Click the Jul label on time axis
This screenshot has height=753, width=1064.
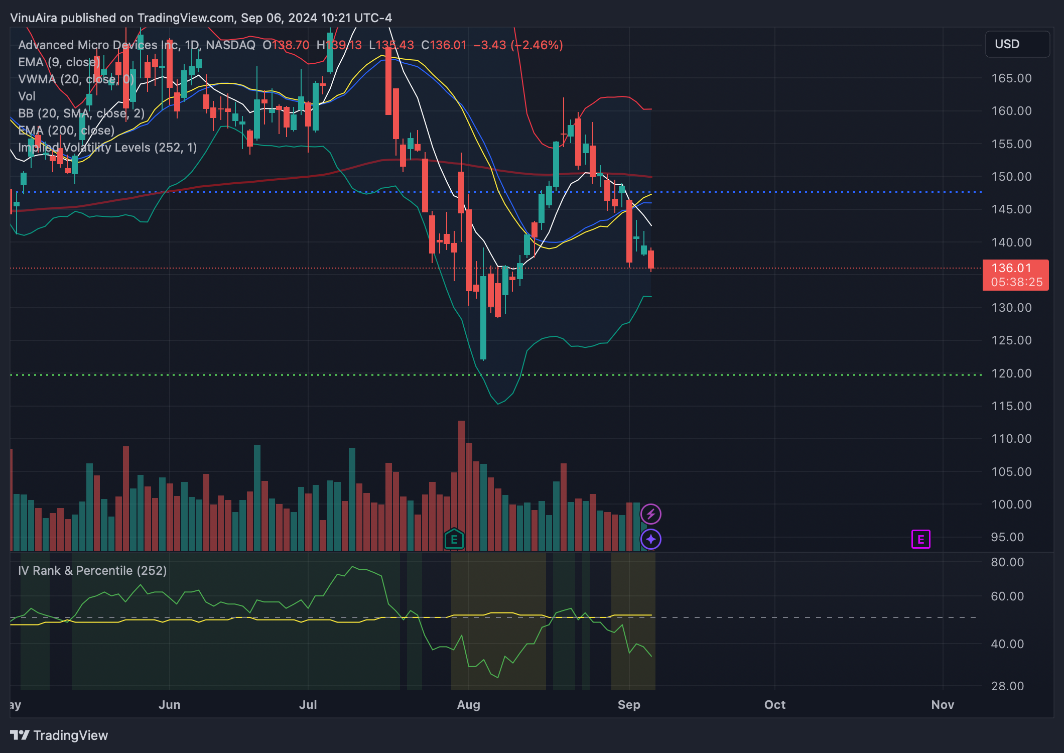pyautogui.click(x=308, y=705)
